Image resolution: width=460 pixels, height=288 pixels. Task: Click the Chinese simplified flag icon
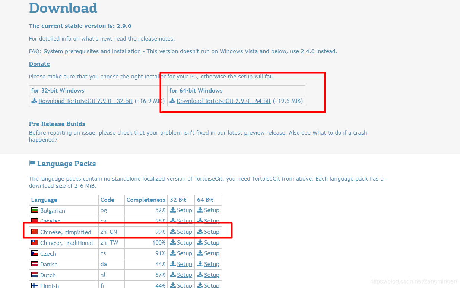(x=35, y=232)
